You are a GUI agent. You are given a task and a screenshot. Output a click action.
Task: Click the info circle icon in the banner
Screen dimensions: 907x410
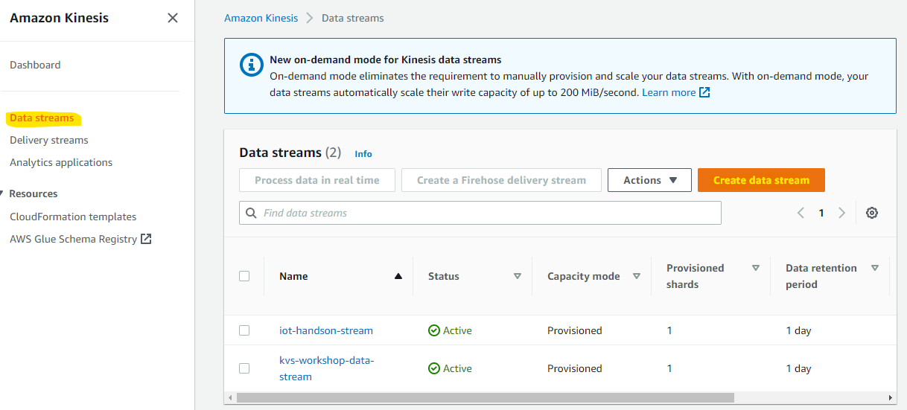pos(252,65)
